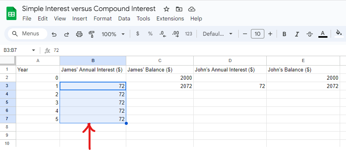346x150 pixels.
Task: Open the Help menu
Action: (196, 19)
